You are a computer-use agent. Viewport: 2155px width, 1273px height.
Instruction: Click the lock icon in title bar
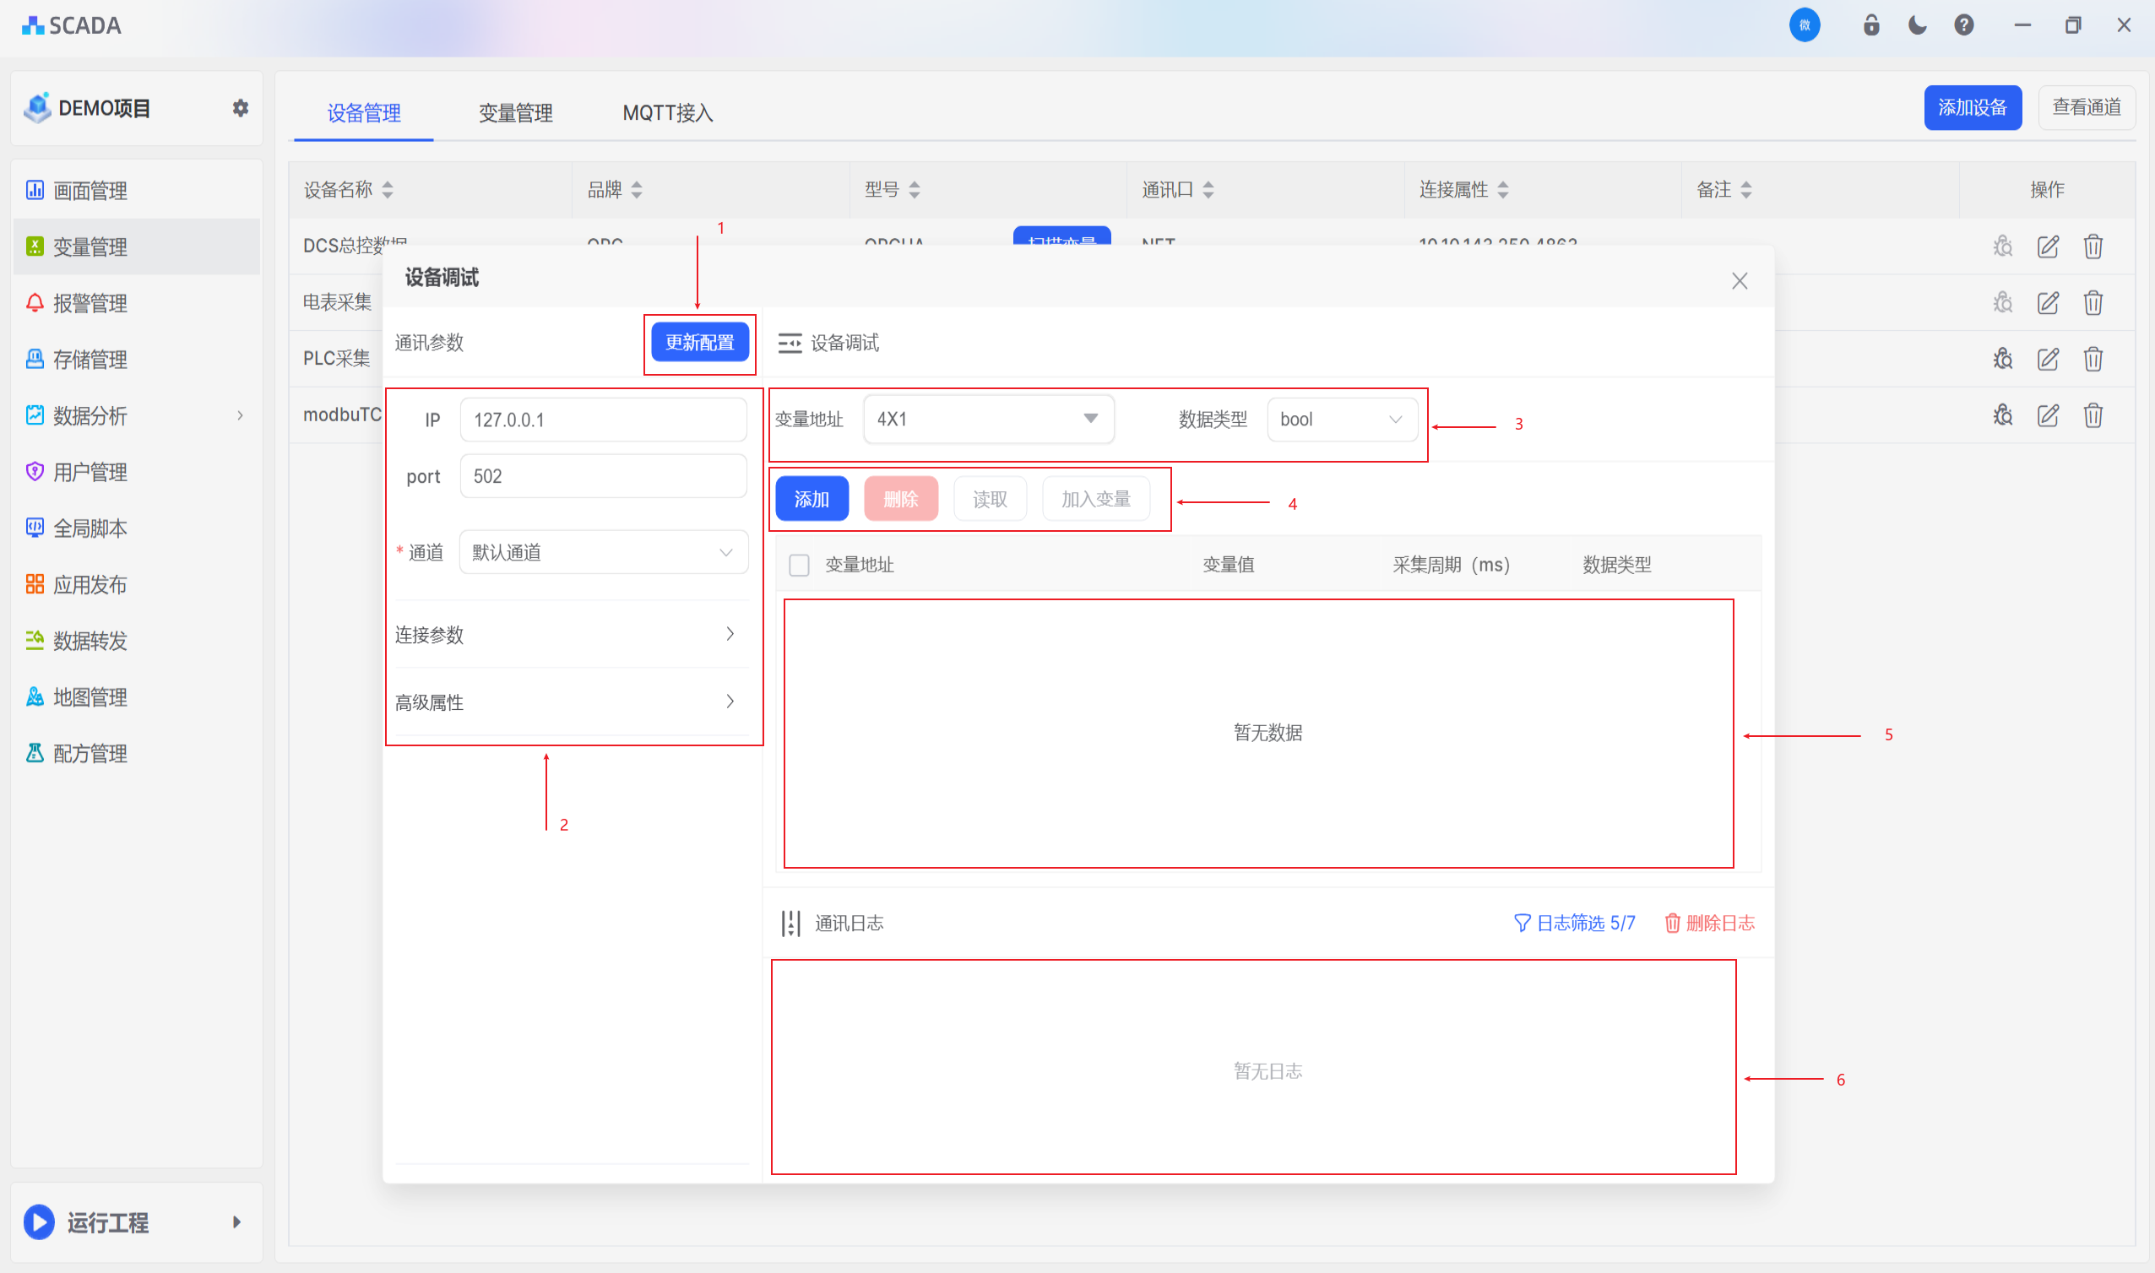(x=1871, y=24)
